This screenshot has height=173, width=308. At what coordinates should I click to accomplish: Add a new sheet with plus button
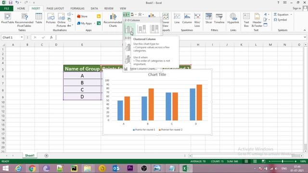[46, 156]
